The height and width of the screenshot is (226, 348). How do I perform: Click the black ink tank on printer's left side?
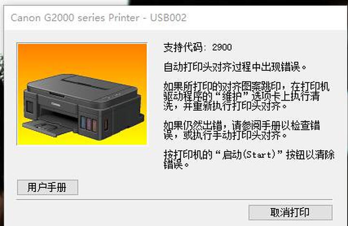29,107
